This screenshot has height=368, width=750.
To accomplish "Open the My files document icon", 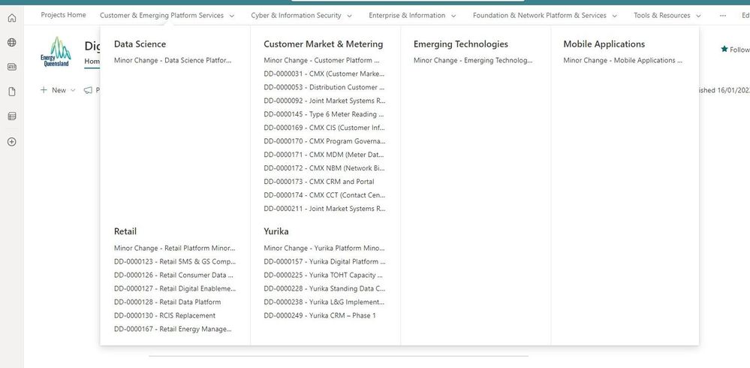I will point(12,92).
